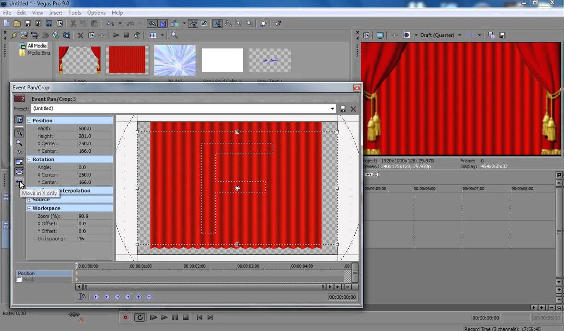This screenshot has width=564, height=331.
Task: Open a project with the folder icon
Action: point(17,23)
